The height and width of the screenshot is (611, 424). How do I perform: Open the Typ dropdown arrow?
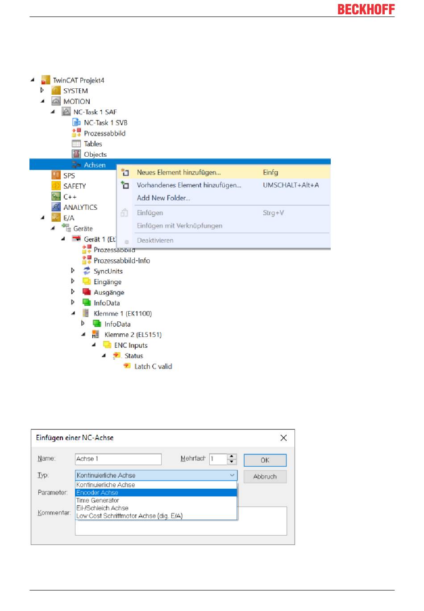pos(232,475)
